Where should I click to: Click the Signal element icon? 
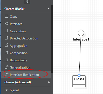(6, 90)
